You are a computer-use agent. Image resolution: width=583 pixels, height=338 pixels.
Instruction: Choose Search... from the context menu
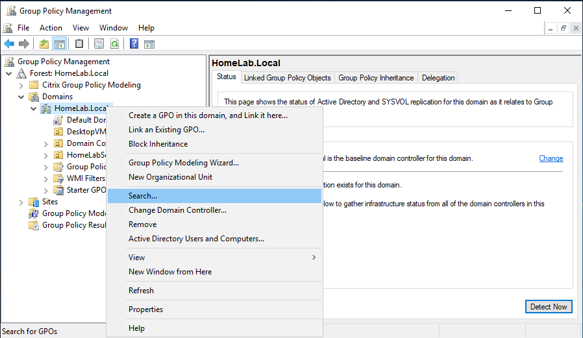point(214,196)
